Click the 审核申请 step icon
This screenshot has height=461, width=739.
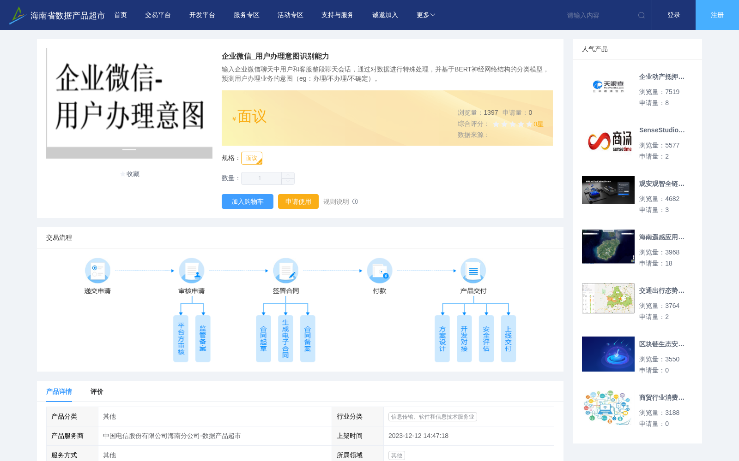pos(192,271)
